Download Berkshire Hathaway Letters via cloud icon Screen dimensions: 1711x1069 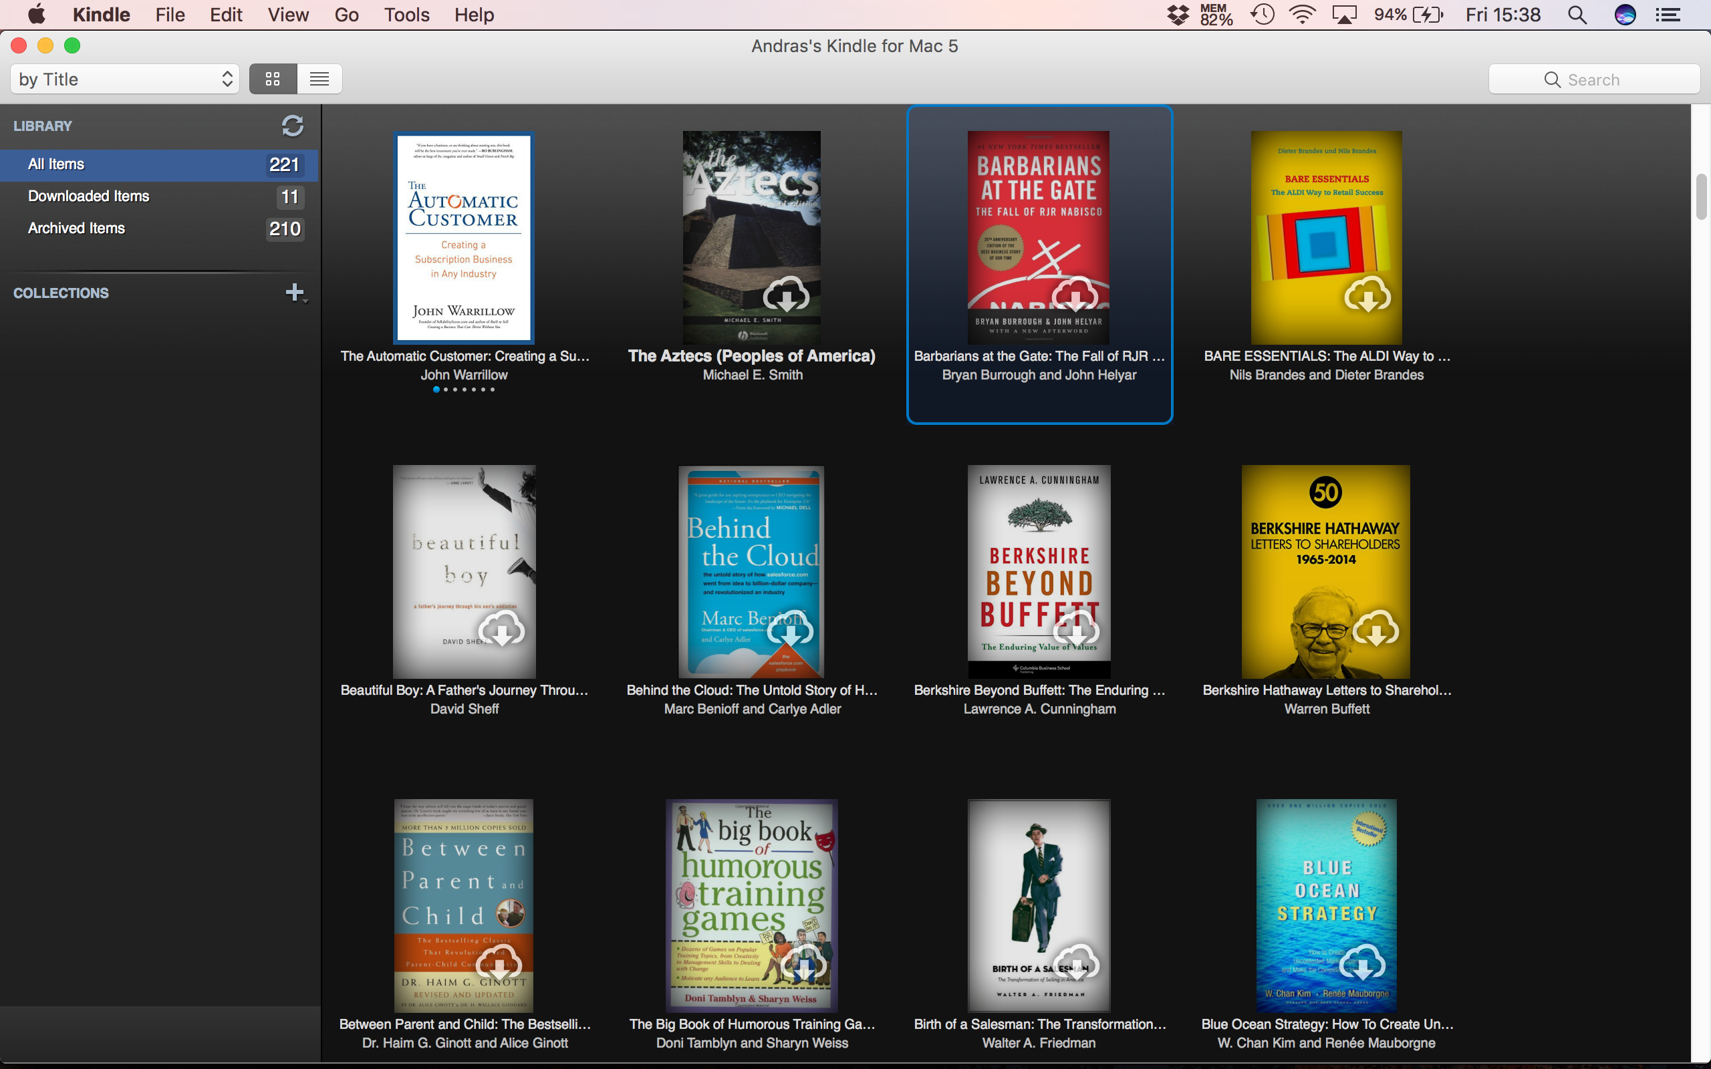[x=1375, y=629]
